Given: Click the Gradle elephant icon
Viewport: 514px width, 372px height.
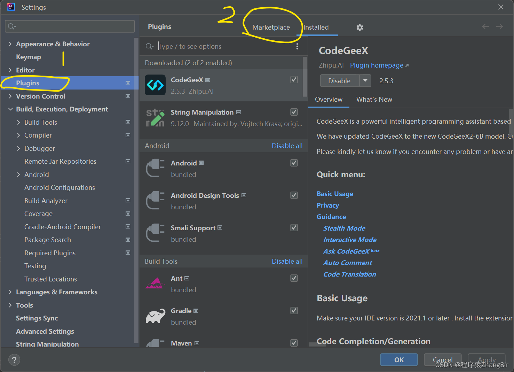Looking at the screenshot, I should (x=155, y=316).
